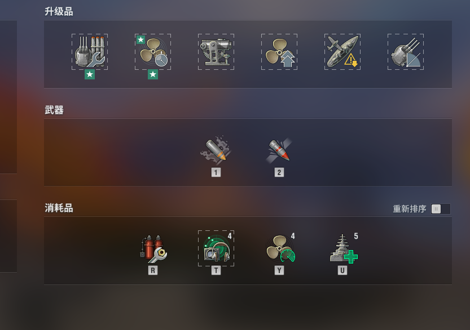This screenshot has width=470, height=330.
Task: Open the propeller with clock upgrade slot
Action: tap(153, 52)
